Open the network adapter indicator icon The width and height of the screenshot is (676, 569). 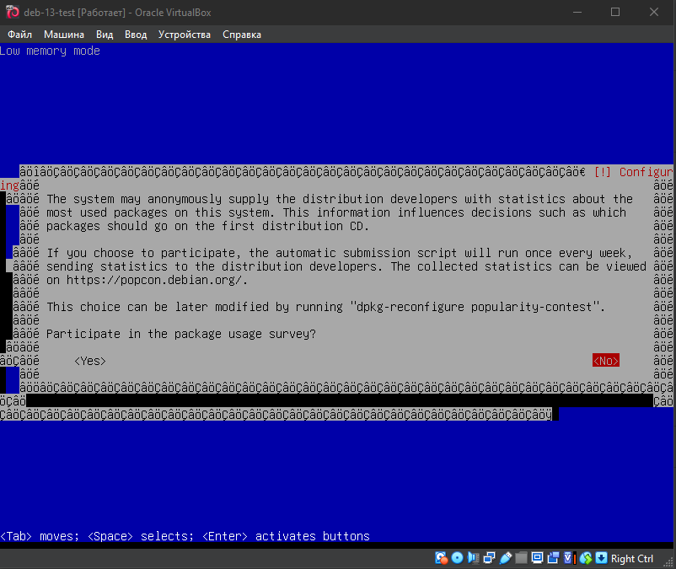(489, 558)
